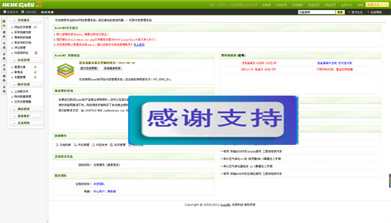Open 内容发布 in the top menu
This screenshot has height=223, width=391.
tap(281, 5)
